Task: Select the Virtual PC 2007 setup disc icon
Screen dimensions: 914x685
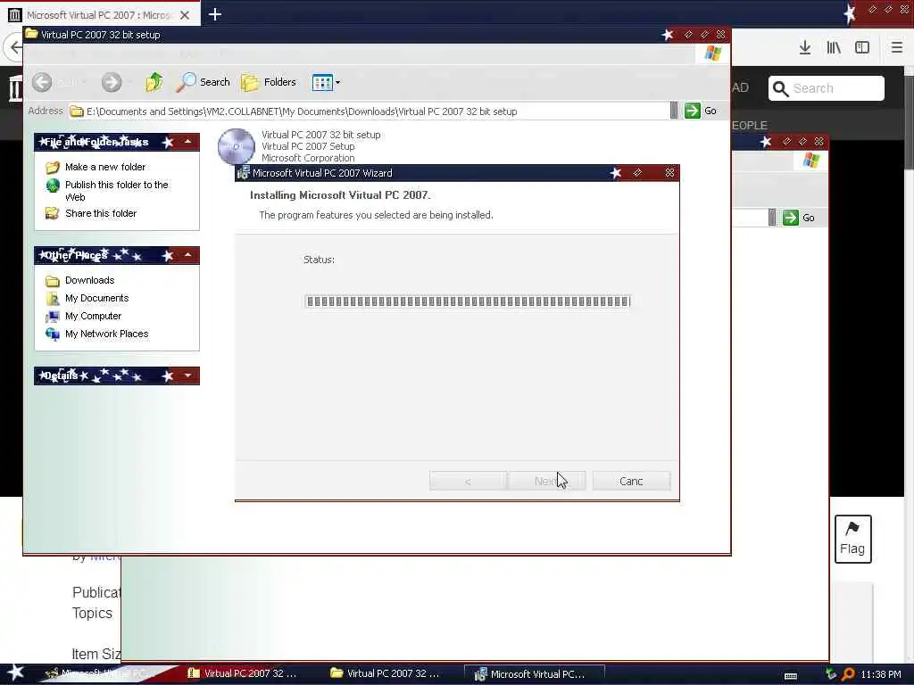Action: (x=236, y=147)
